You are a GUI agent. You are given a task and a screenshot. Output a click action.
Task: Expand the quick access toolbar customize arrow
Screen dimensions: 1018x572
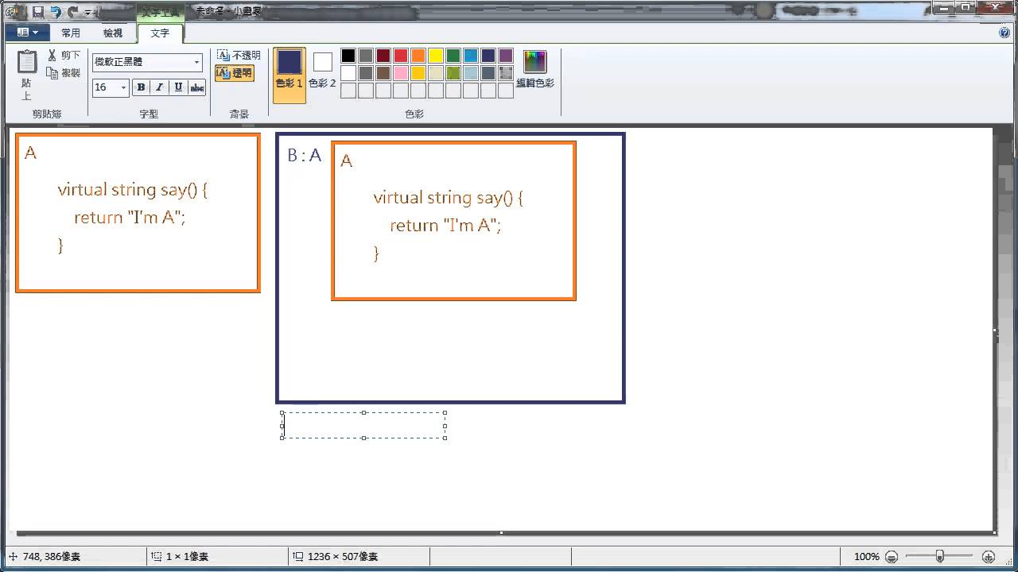click(x=87, y=13)
